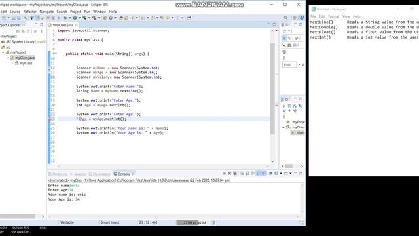Click the External Tools run icon
Viewport: 419px width, 236px height.
click(x=94, y=18)
